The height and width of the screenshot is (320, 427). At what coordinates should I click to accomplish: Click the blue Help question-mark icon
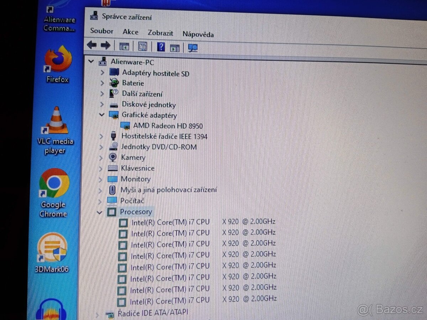coord(161,47)
